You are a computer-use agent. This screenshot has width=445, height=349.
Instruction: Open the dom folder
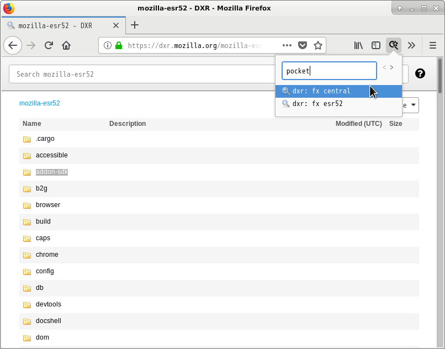pos(43,337)
